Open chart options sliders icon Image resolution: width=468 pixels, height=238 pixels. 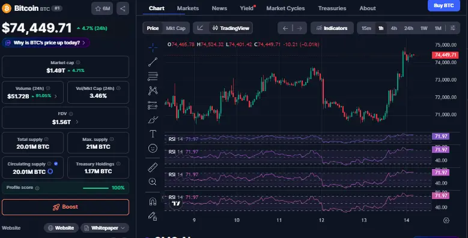coord(453,28)
